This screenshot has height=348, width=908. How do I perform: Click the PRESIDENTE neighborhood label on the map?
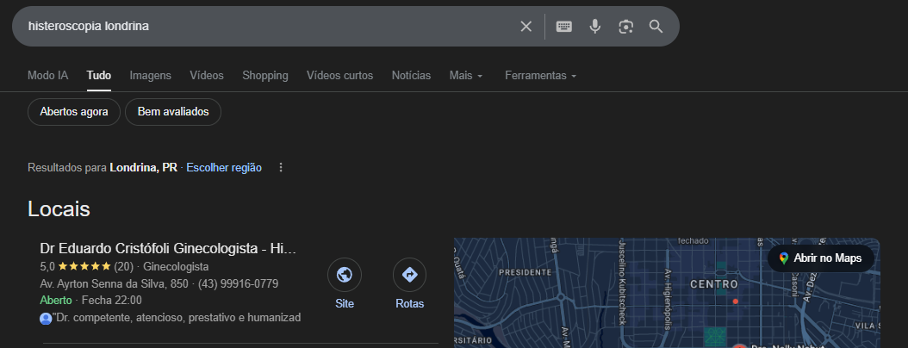pyautogui.click(x=526, y=271)
